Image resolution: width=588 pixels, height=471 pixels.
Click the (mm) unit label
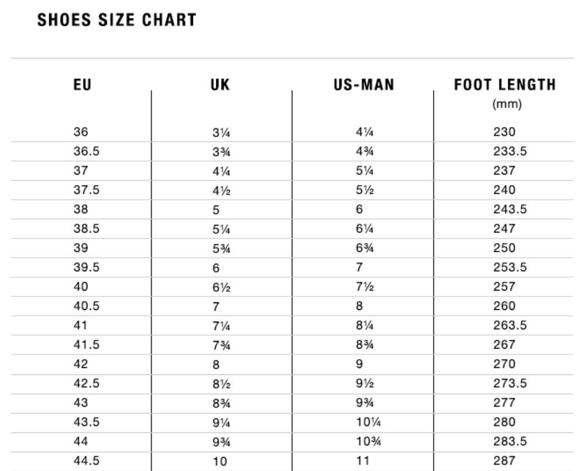tap(505, 105)
